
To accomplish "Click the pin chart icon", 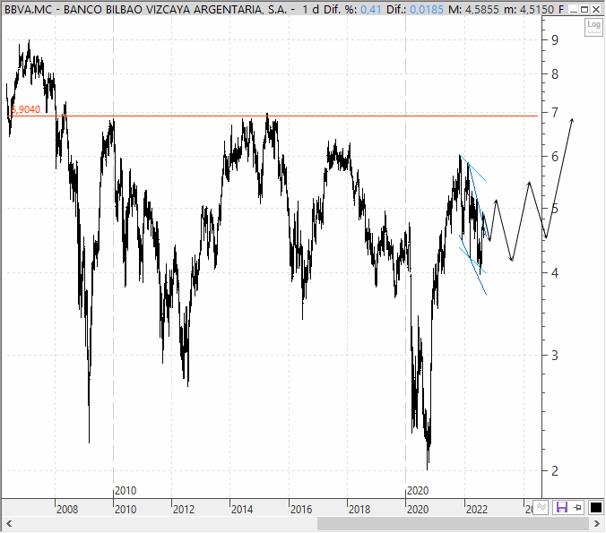I will pyautogui.click(x=578, y=507).
